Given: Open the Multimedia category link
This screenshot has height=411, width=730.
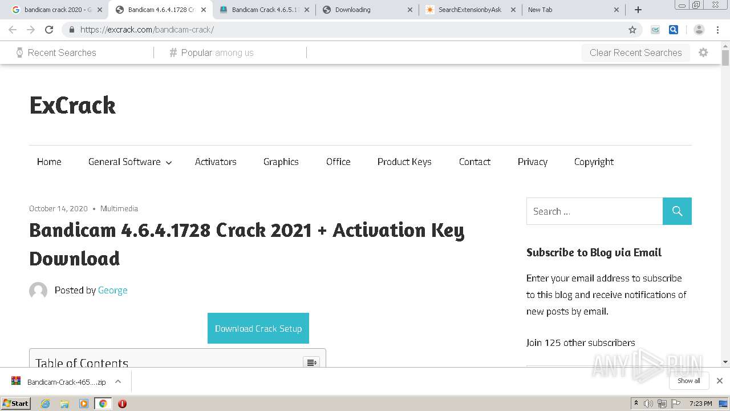Looking at the screenshot, I should (119, 208).
